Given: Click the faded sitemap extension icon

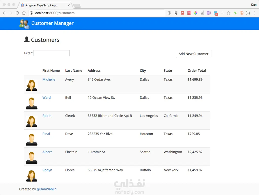Looking at the screenshot, I should 222,13.
